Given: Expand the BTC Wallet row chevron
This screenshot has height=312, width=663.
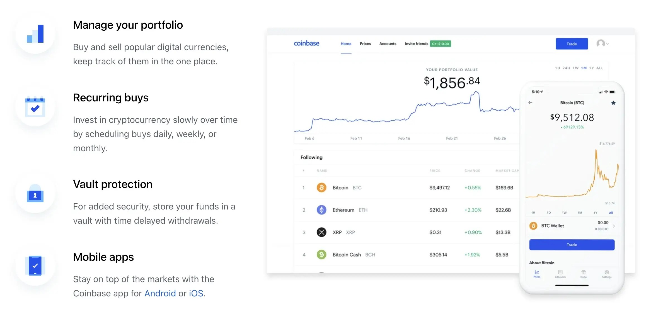Looking at the screenshot, I should [x=614, y=226].
